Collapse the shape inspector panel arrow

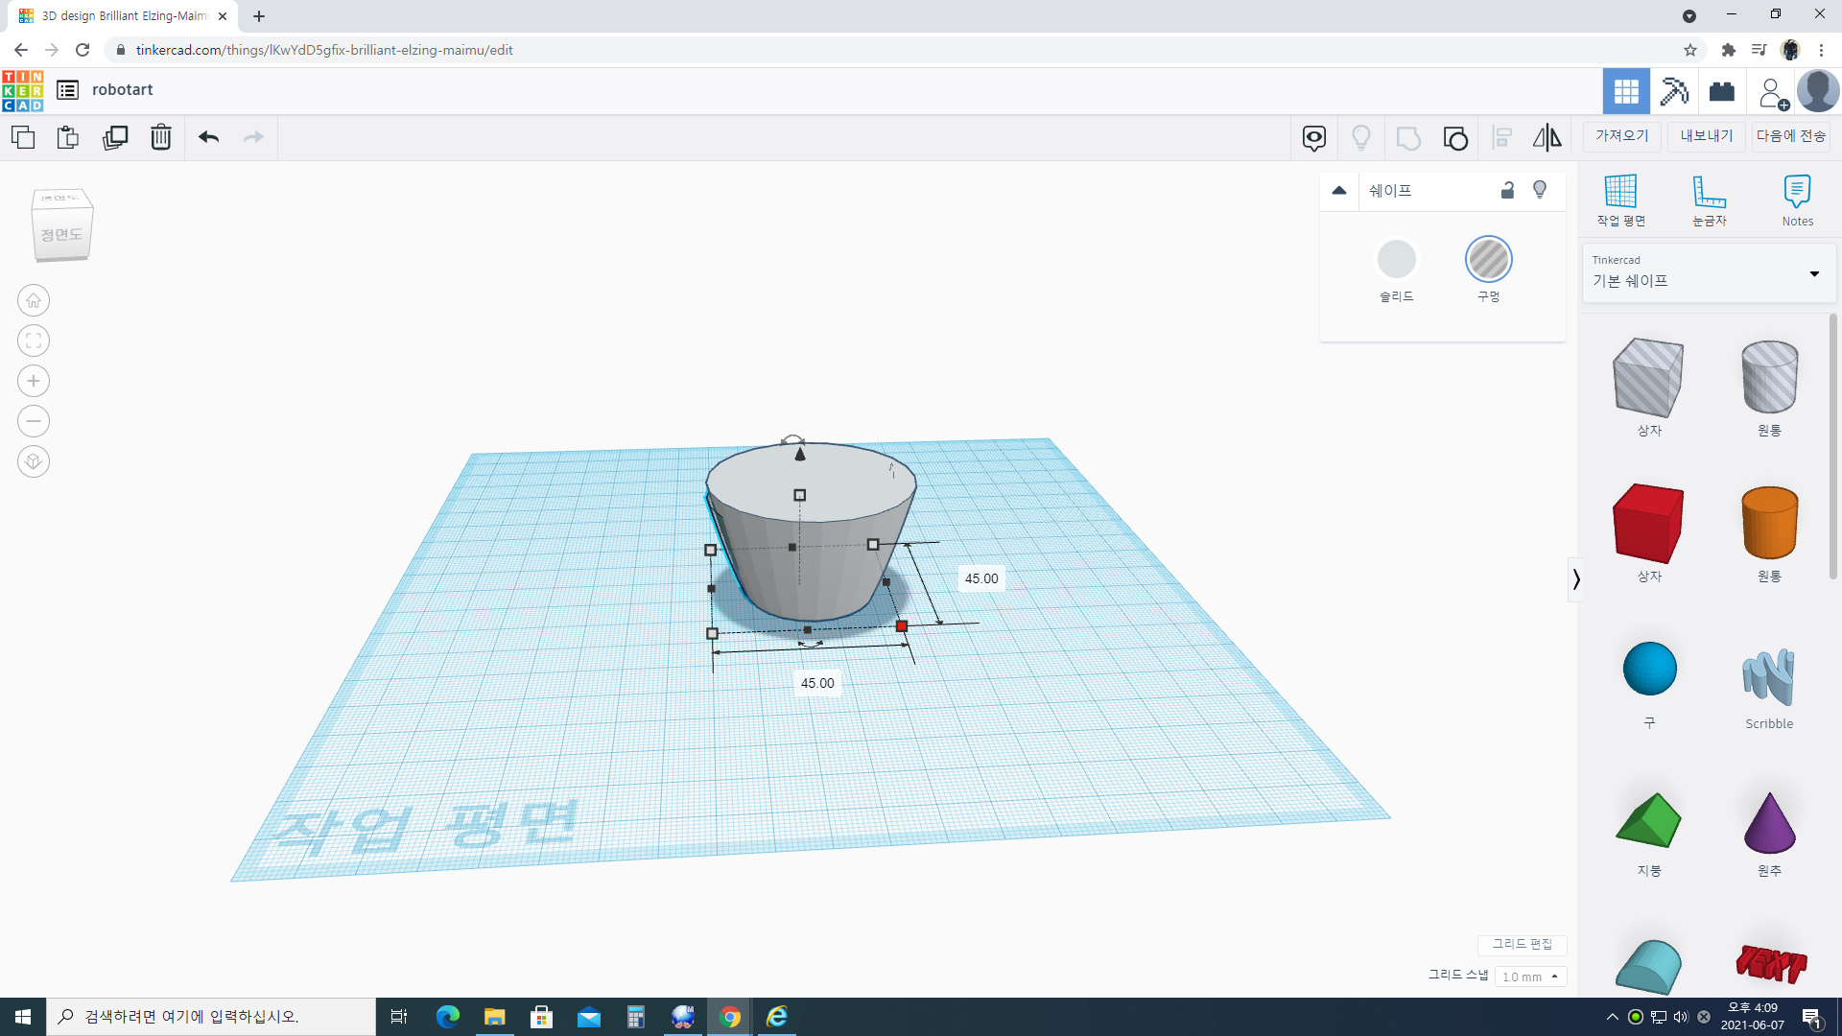[1339, 190]
